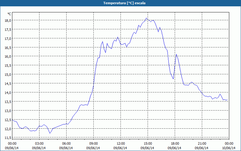Image resolution: width=241 pixels, height=151 pixels.
Task: Click the 17,5 y-axis label
Action: pos(8,30)
